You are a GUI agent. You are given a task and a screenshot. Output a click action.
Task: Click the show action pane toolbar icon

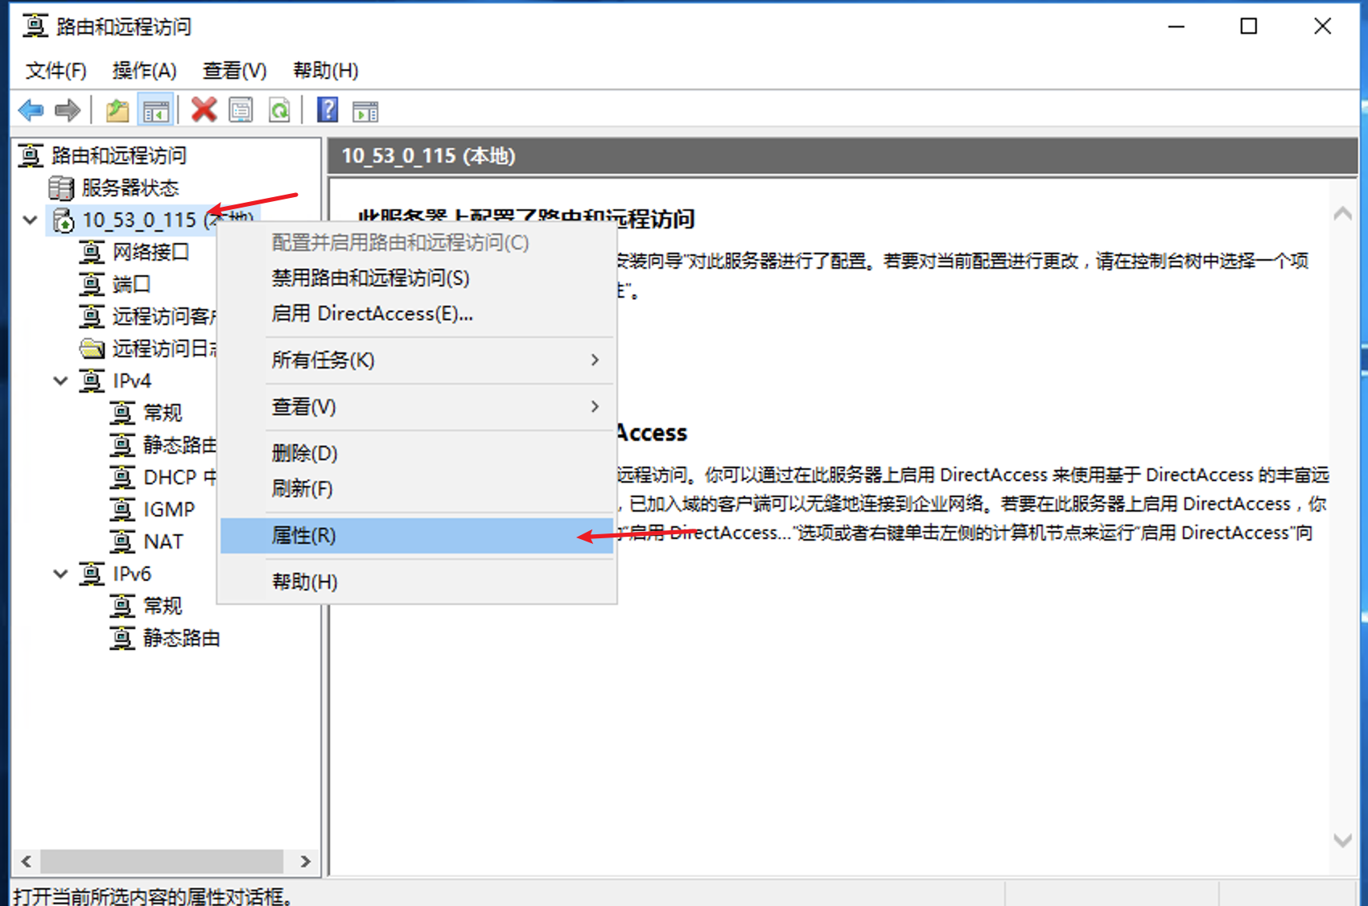pyautogui.click(x=365, y=109)
